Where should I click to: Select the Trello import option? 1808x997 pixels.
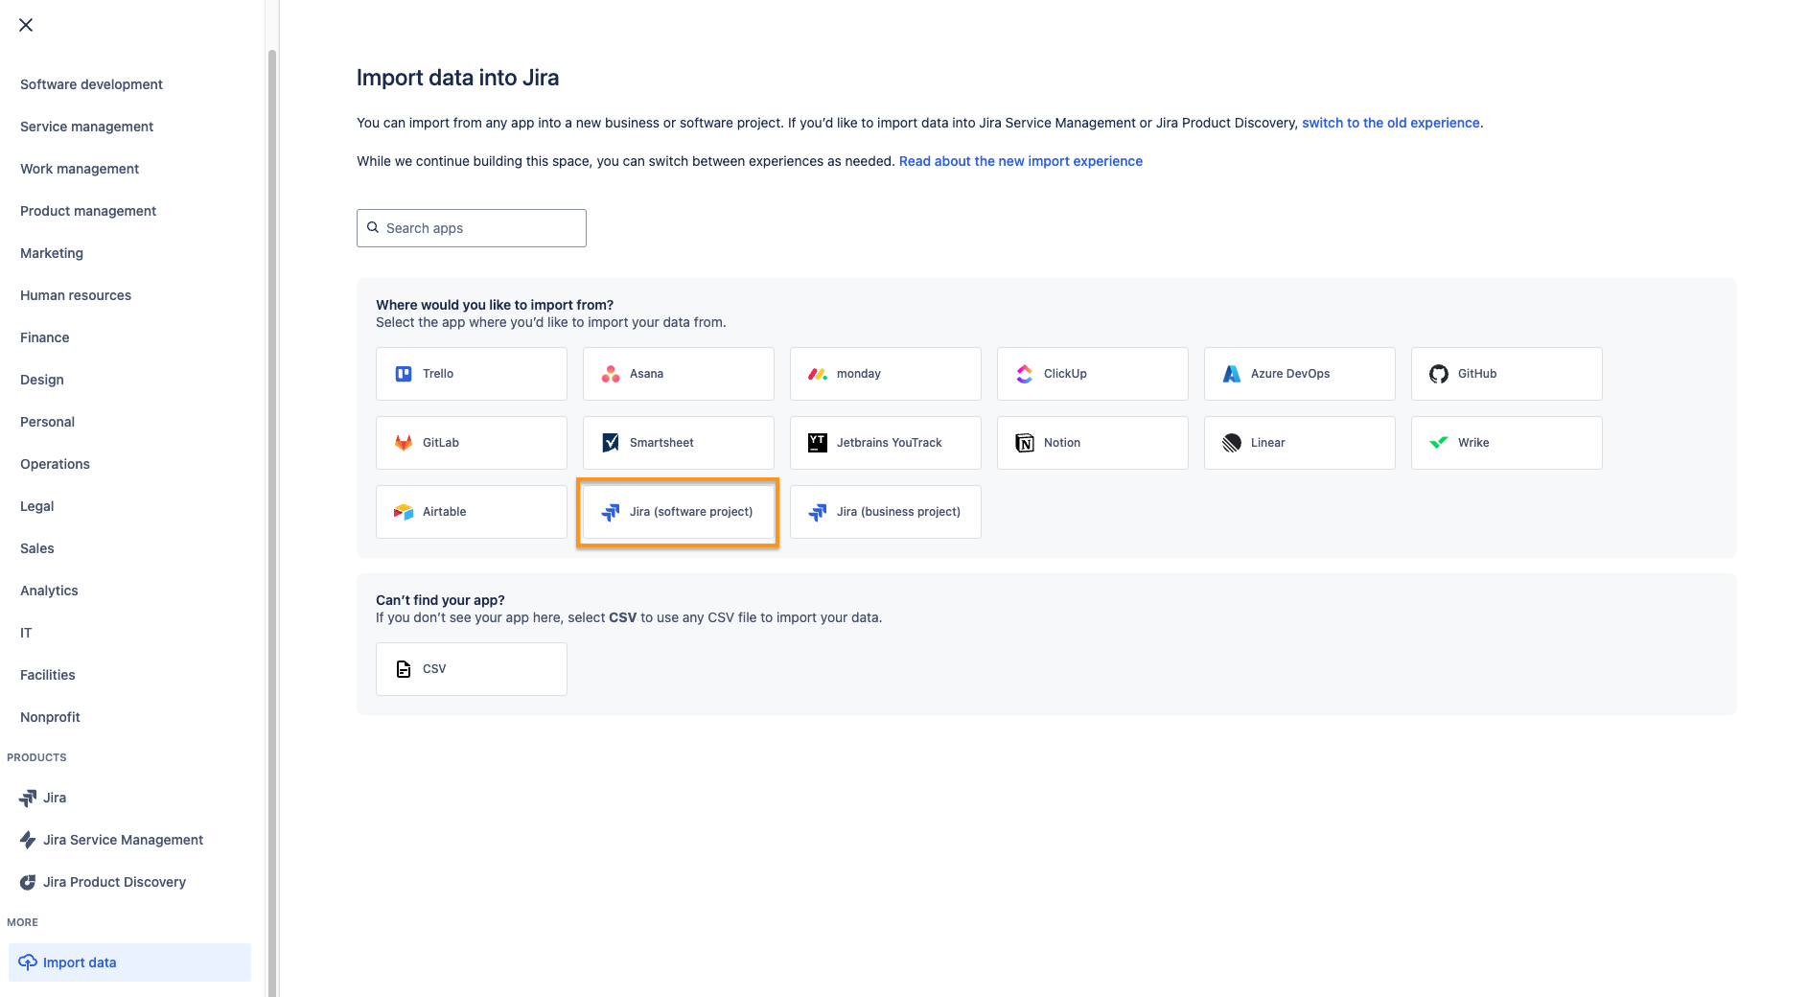pyautogui.click(x=471, y=373)
